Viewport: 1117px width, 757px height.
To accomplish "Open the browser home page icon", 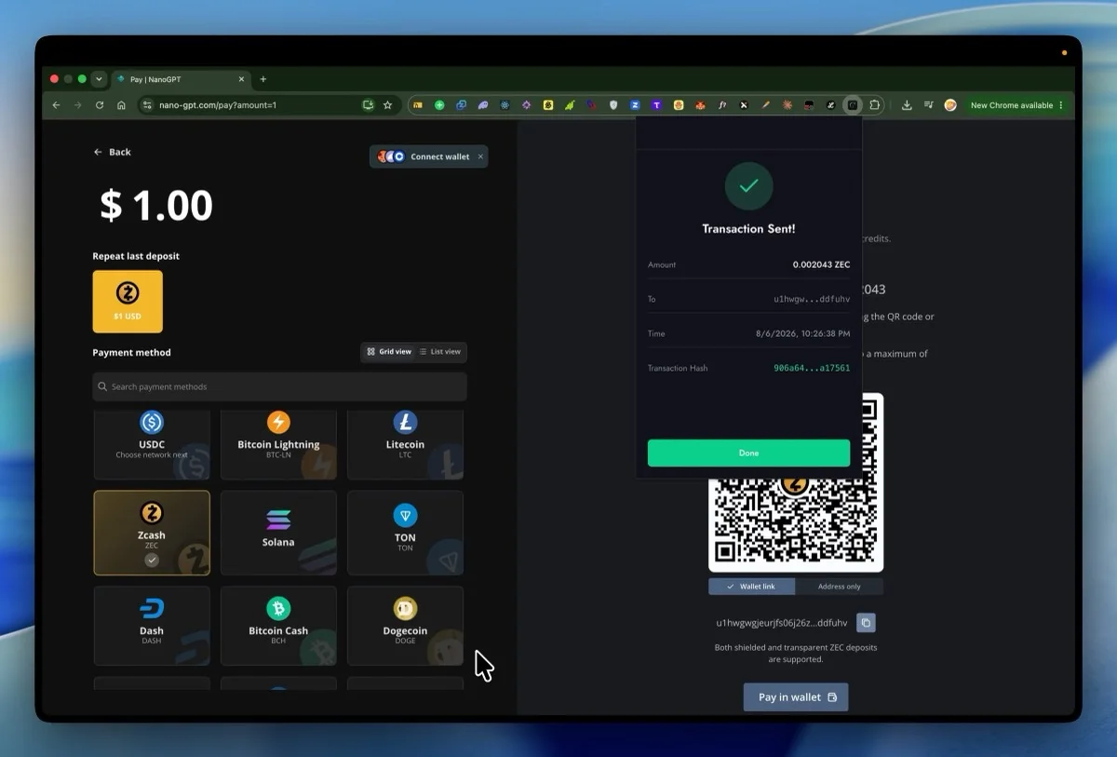I will (x=121, y=105).
